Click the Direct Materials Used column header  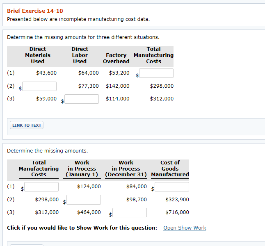(38, 55)
